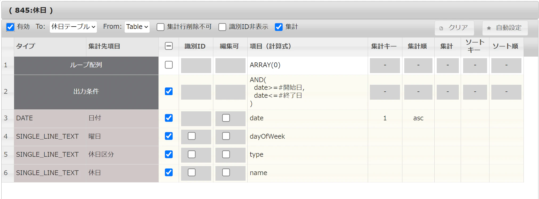Screen dimensions: 539x199
Task: Uncheck the 集計 checkbox in the toolbar
Action: (x=279, y=27)
